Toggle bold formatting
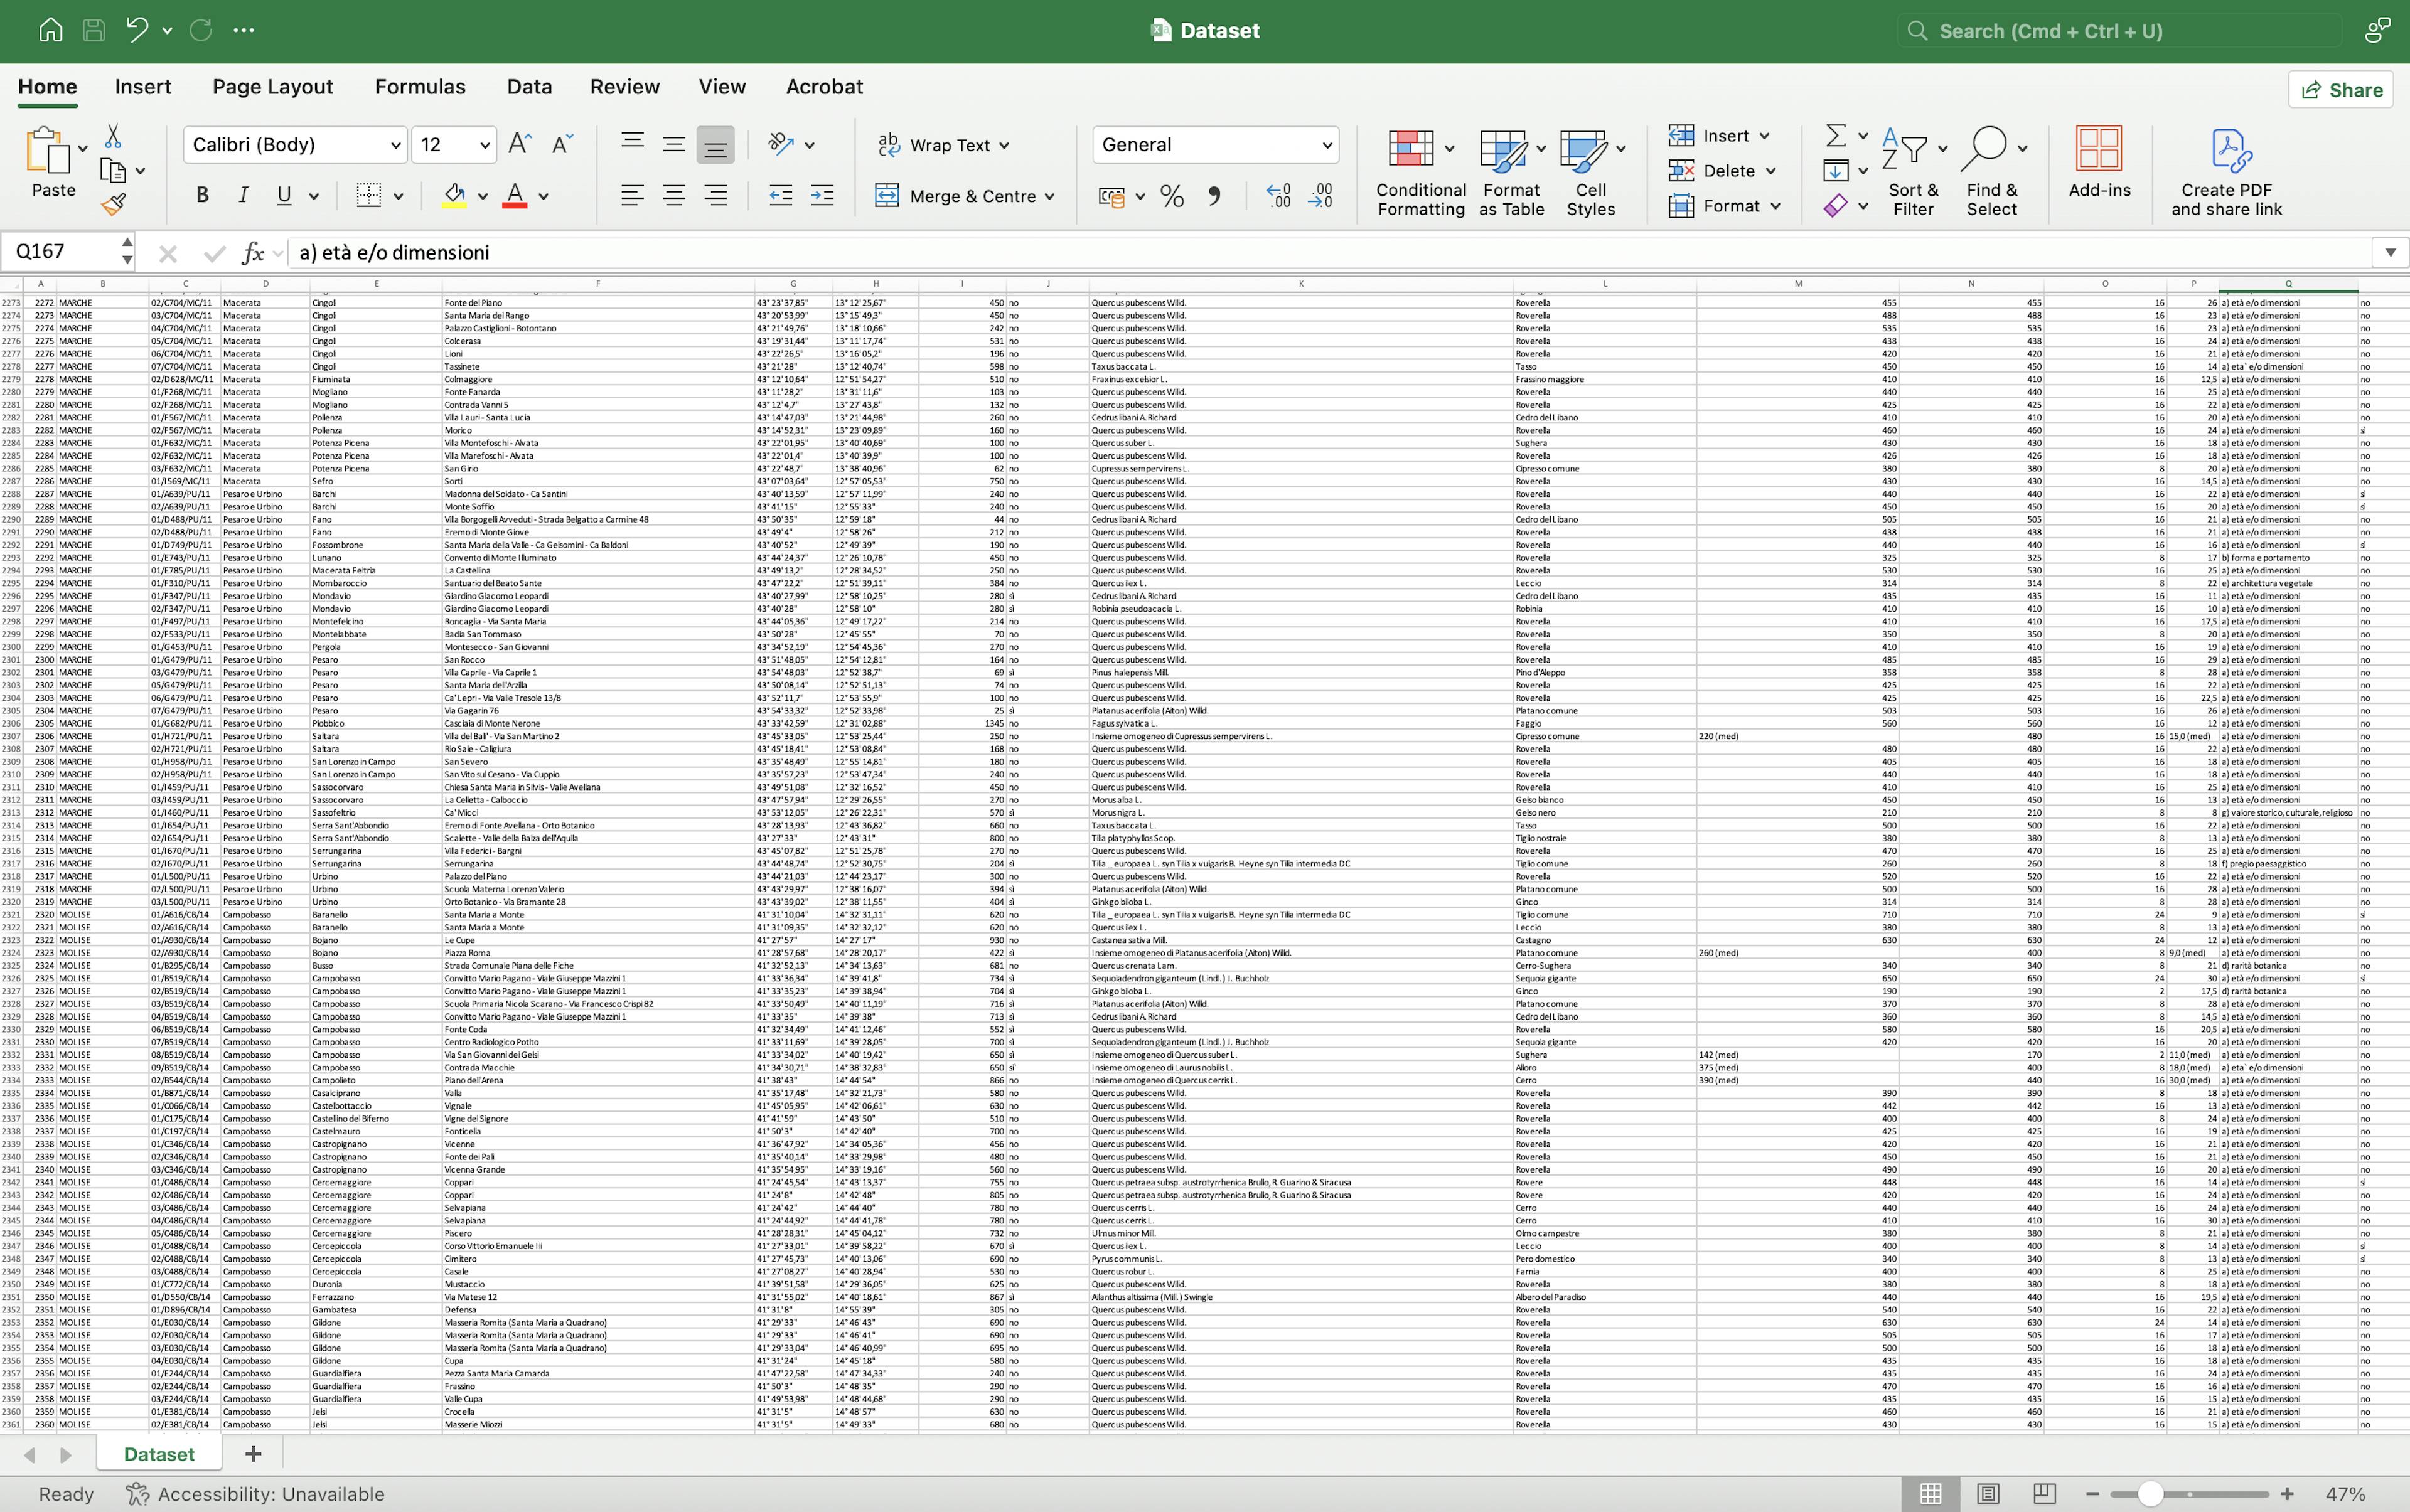The height and width of the screenshot is (1512, 2410). point(202,196)
